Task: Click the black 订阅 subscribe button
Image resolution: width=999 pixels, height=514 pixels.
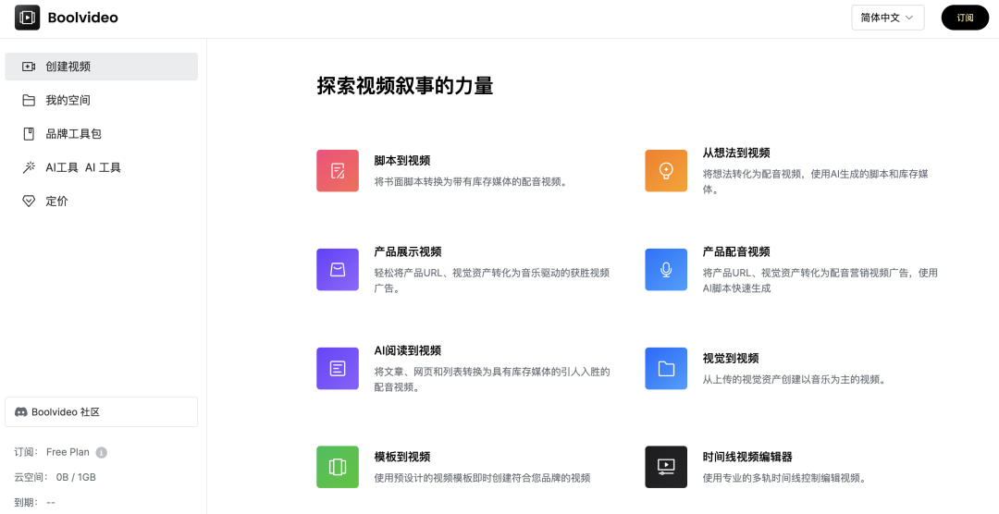Action: pyautogui.click(x=965, y=18)
